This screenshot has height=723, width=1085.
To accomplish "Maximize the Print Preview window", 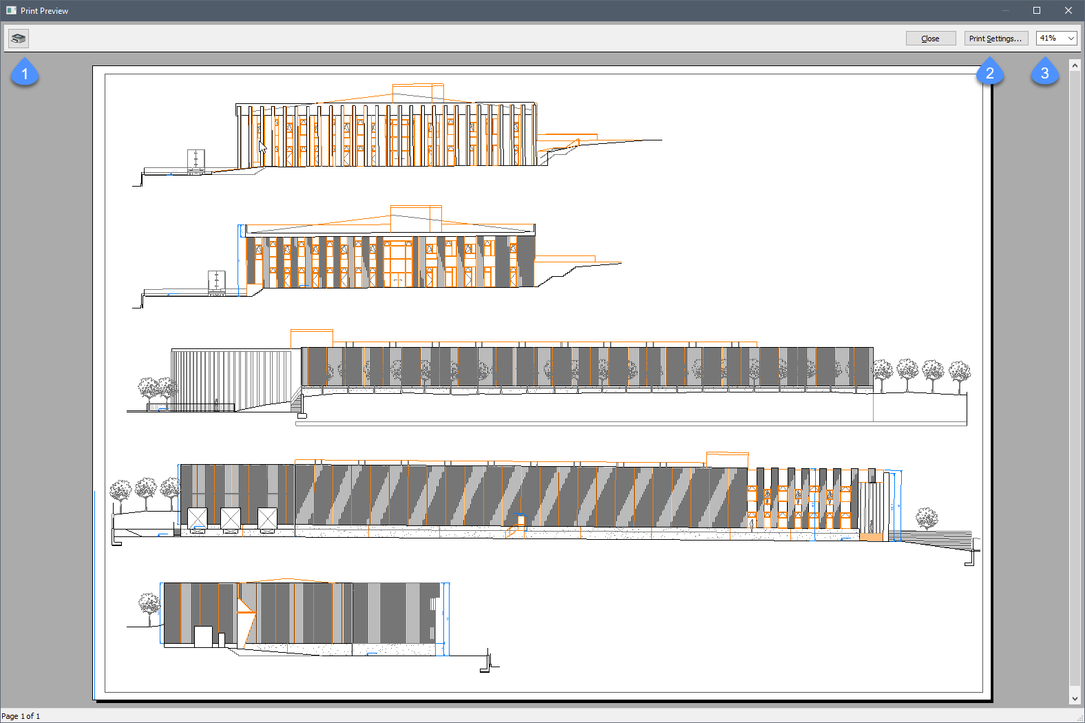I will point(1037,10).
